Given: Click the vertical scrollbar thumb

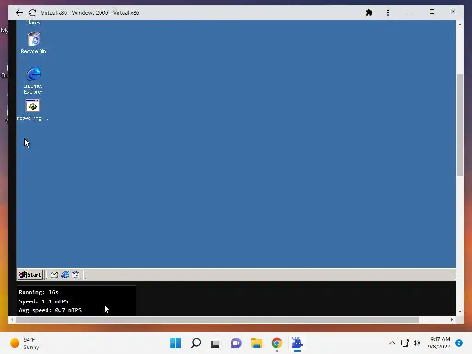Looking at the screenshot, I should [460, 125].
